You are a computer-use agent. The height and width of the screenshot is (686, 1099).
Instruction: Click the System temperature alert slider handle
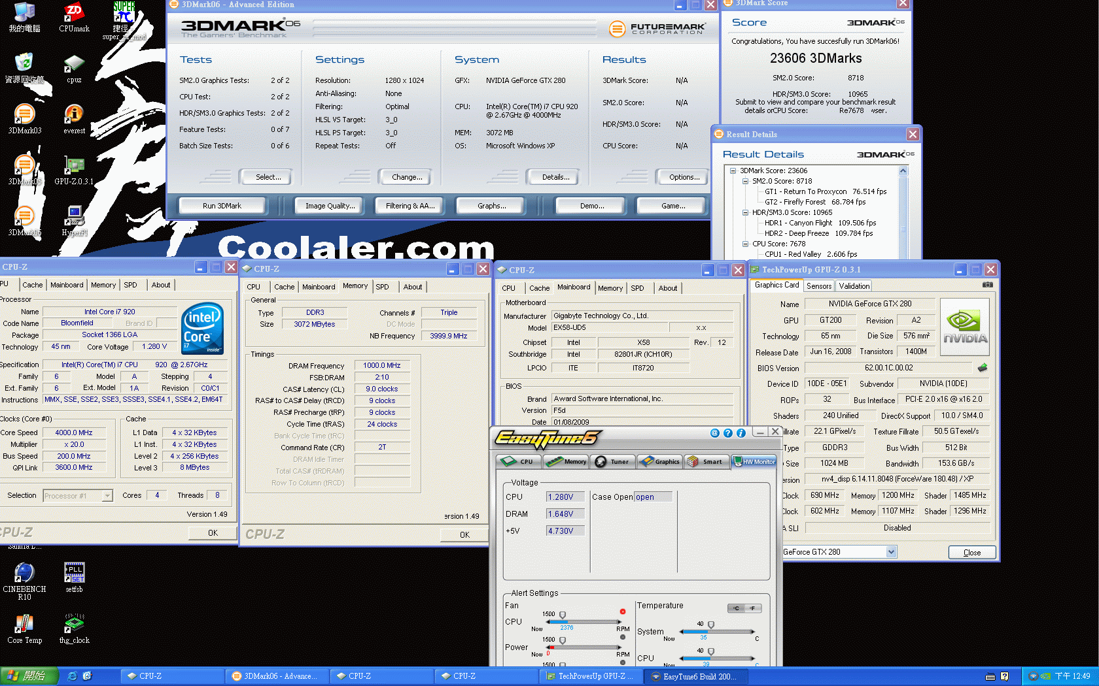(x=711, y=625)
